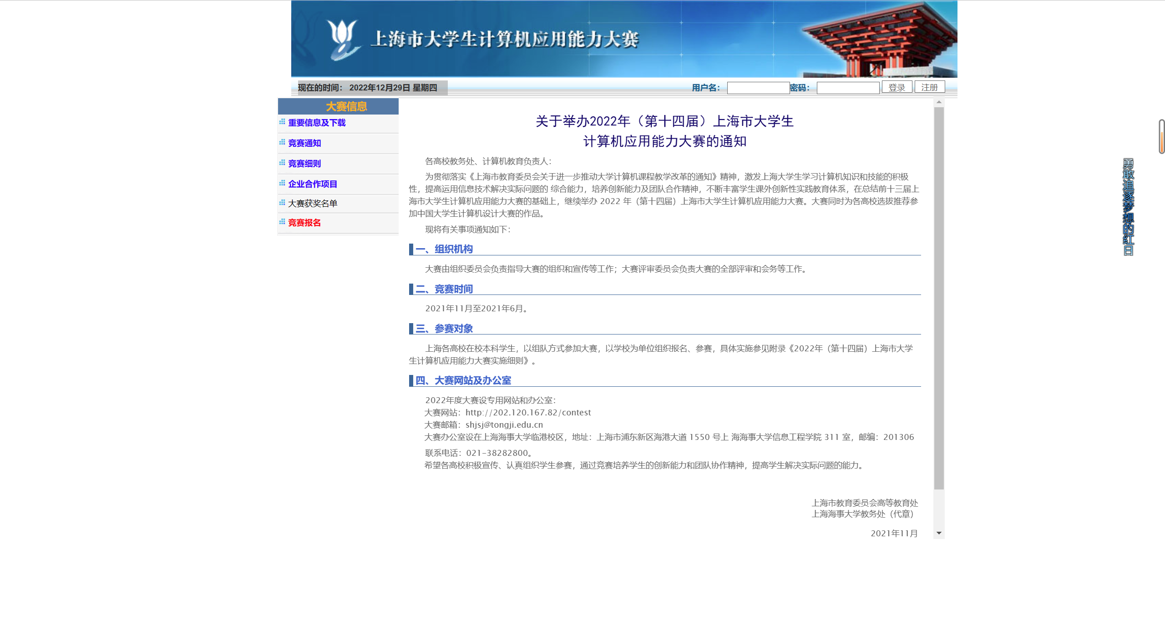
Task: Click the signature 上海海事大学教务处（代章）
Action: (862, 514)
